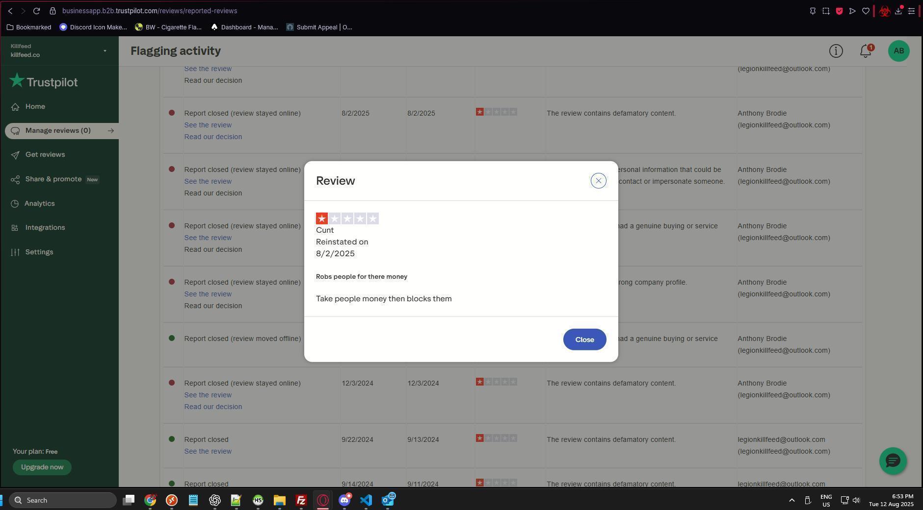Click the address bar URL

pos(150,11)
